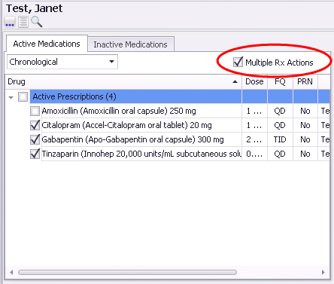Screen dimensions: 334x284
Task: Click the PRN No cell for Citalopram
Action: 305,125
